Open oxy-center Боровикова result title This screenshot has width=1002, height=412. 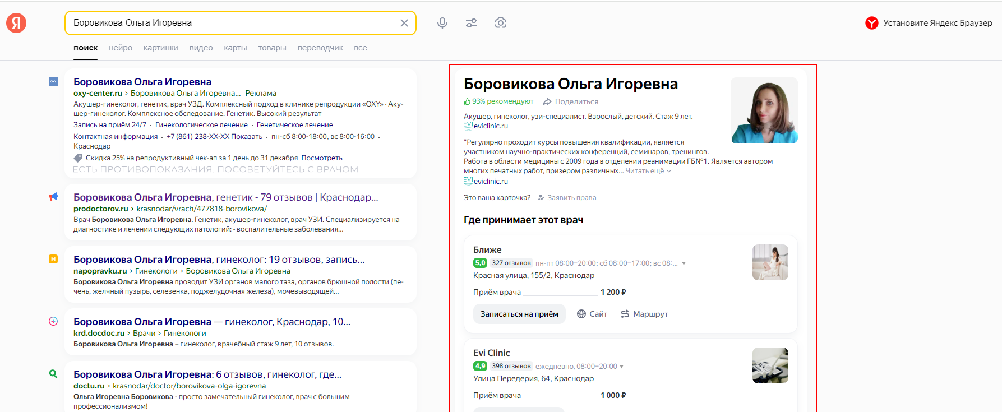[142, 82]
